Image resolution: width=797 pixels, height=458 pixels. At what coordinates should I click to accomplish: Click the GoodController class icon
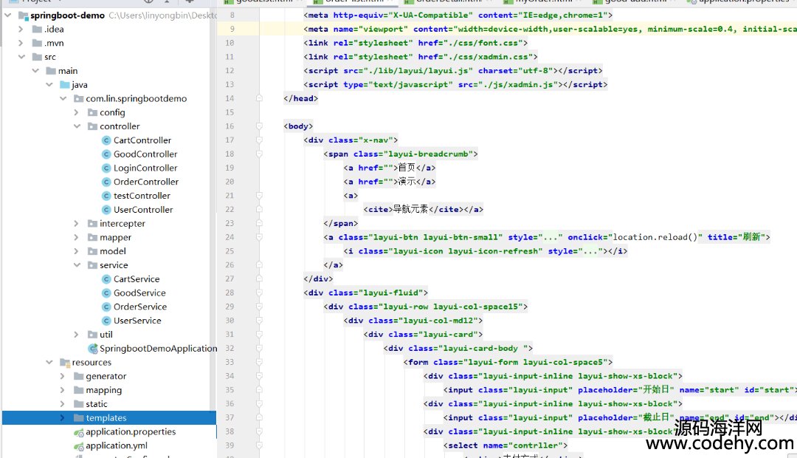[106, 154]
